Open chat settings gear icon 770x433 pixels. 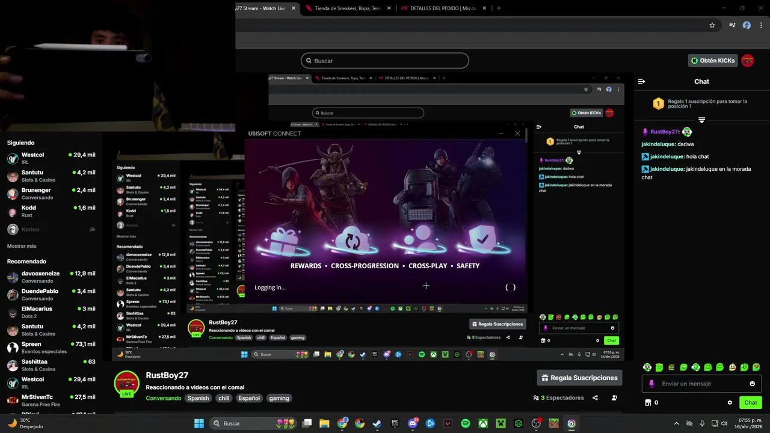730,403
